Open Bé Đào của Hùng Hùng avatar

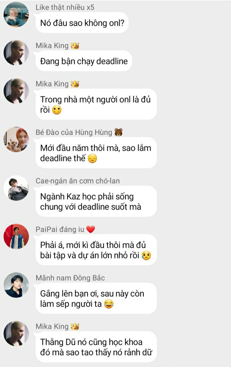pyautogui.click(x=16, y=139)
